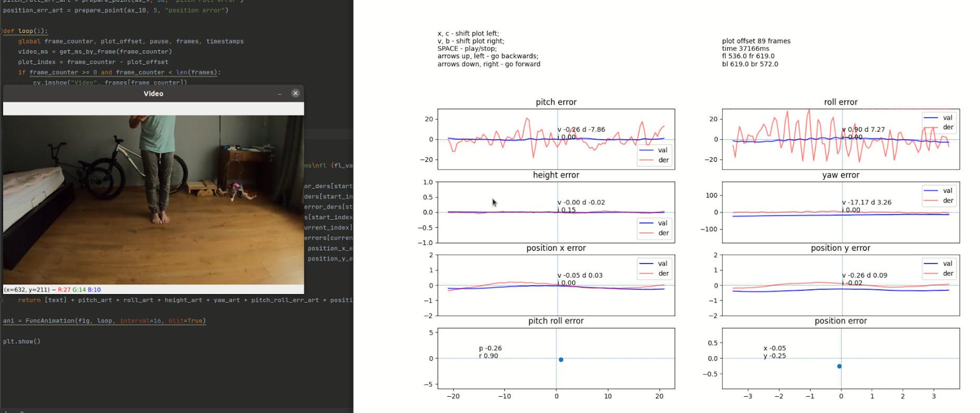The width and height of the screenshot is (980, 413).
Task: Click the blank toolbar strip under the Video title
Action: tap(153, 109)
